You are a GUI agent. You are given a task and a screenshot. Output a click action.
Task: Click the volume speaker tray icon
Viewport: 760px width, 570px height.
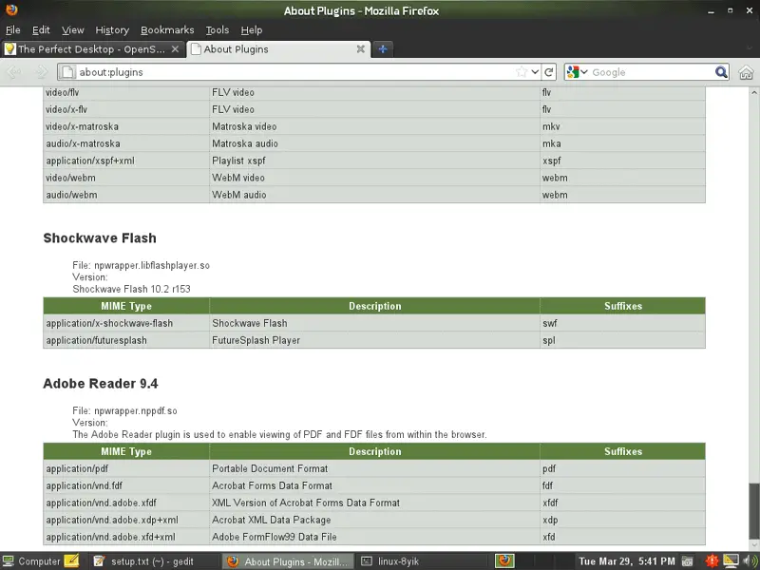tap(750, 560)
